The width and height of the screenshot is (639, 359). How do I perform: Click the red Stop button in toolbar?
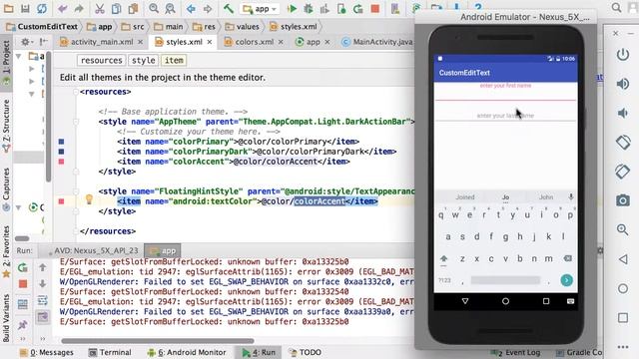point(375,8)
